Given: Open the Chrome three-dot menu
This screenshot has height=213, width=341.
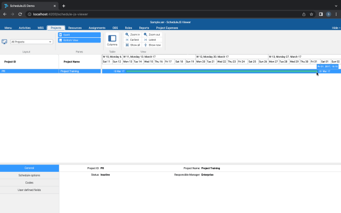Looking at the screenshot, I should tap(336, 14).
